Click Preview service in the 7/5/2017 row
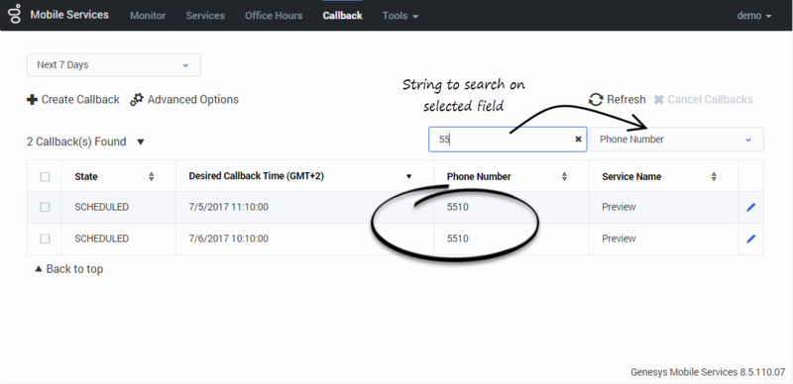Screen dimensions: 793x384 619,207
